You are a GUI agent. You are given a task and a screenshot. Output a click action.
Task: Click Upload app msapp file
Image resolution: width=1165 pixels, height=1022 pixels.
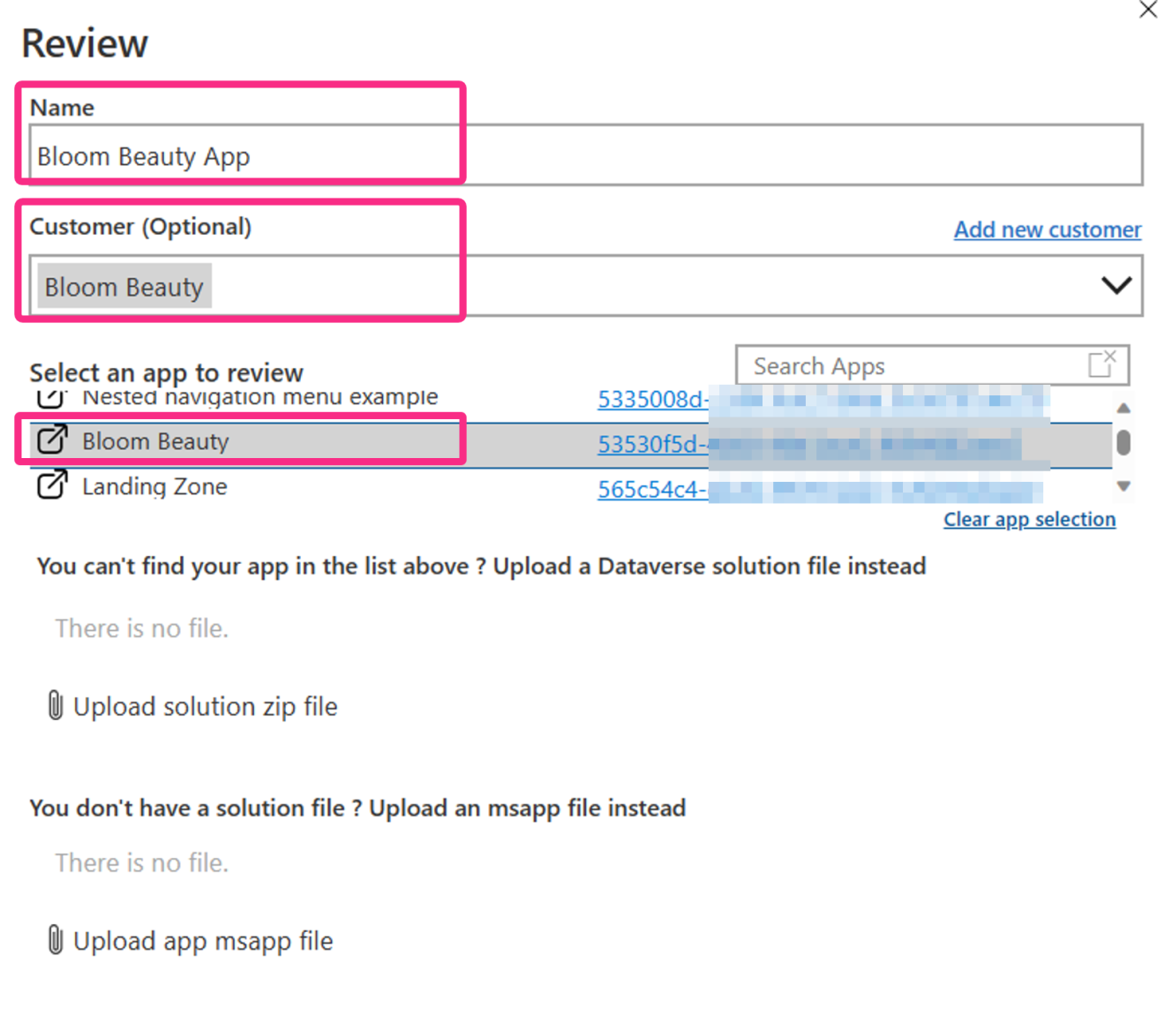point(202,940)
